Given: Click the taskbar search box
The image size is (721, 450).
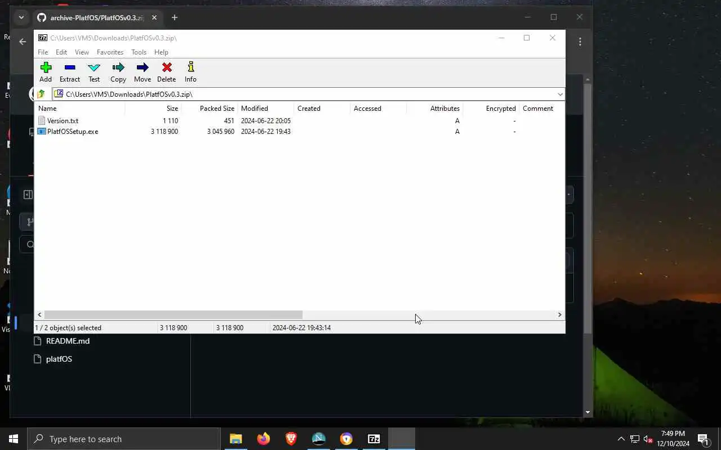Looking at the screenshot, I should pyautogui.click(x=124, y=439).
